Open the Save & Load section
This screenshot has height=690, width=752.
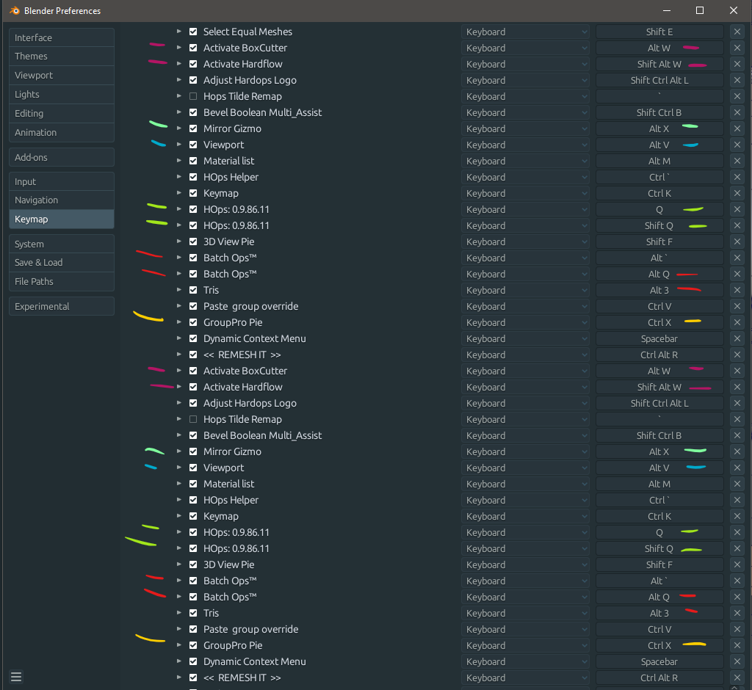click(x=62, y=262)
